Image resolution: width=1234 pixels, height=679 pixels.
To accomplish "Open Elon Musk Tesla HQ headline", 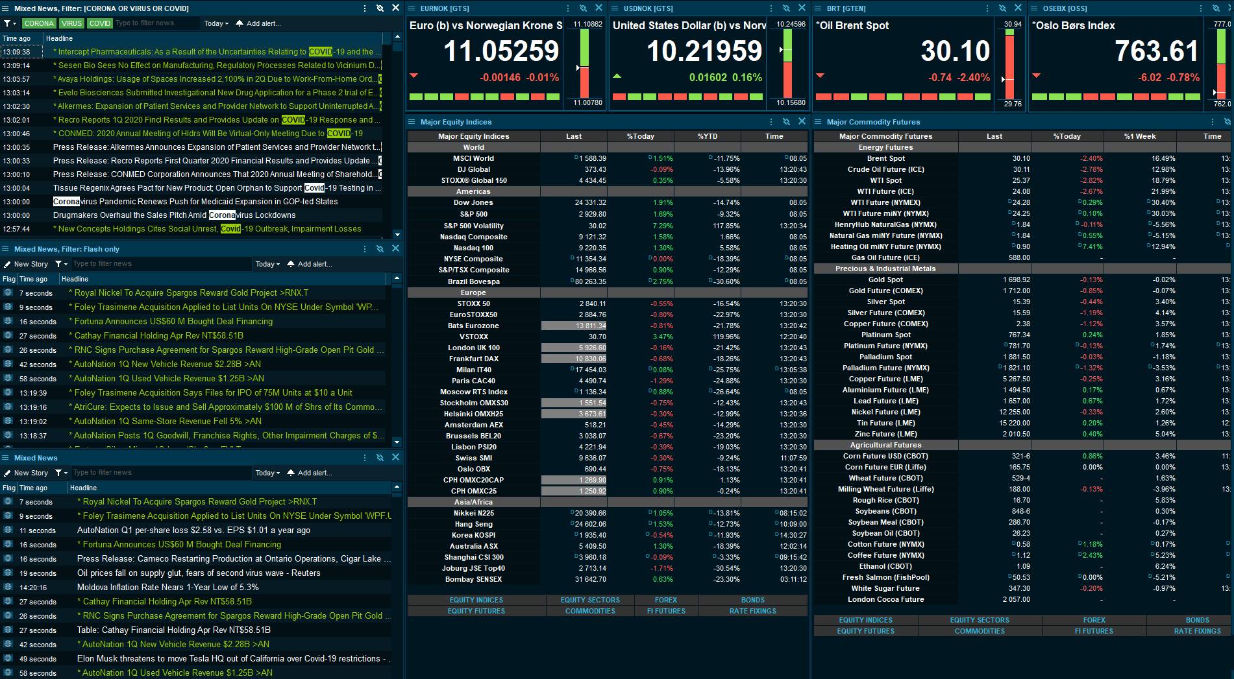I will (234, 658).
